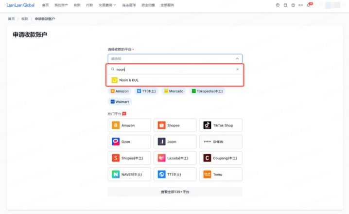Collapse the platform dropdown chevron

coord(237,59)
